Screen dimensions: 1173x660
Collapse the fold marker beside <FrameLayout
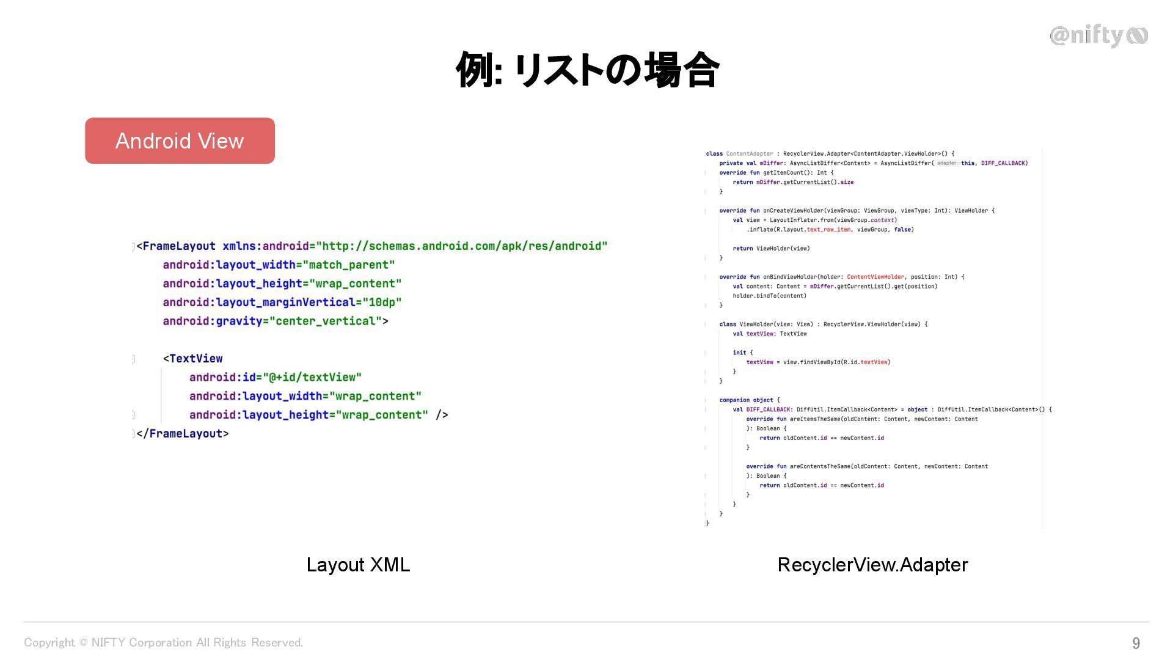[133, 246]
